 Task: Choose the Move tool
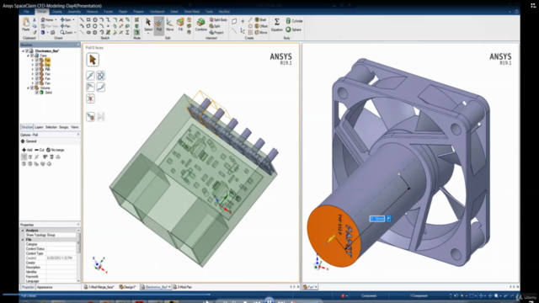coord(169,25)
